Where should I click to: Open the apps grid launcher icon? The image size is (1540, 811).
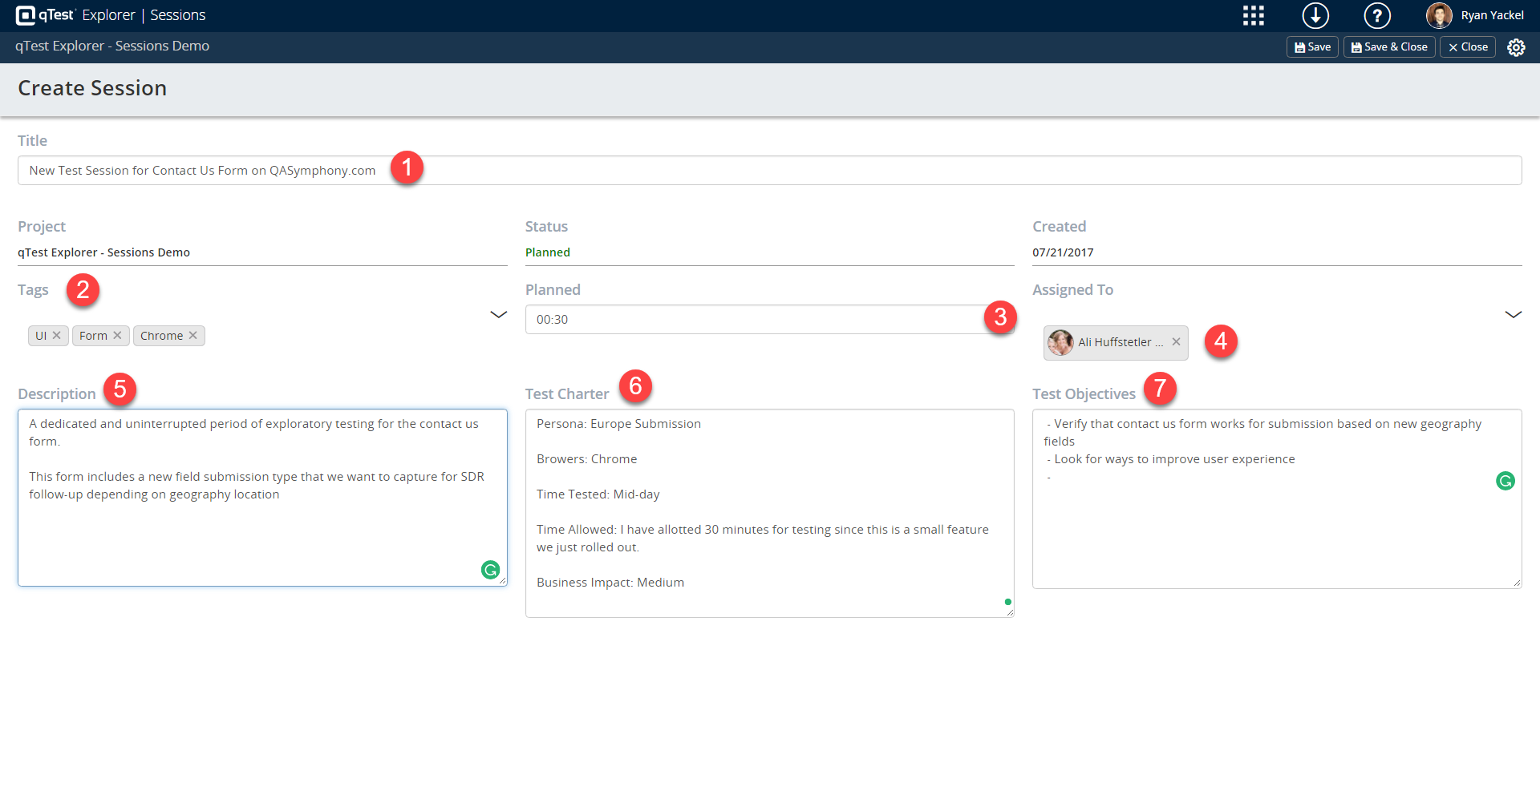[x=1253, y=15]
